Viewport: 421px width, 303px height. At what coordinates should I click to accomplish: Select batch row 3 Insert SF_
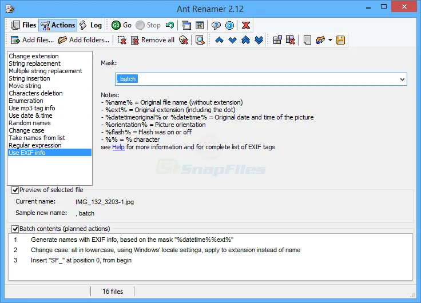(210, 260)
